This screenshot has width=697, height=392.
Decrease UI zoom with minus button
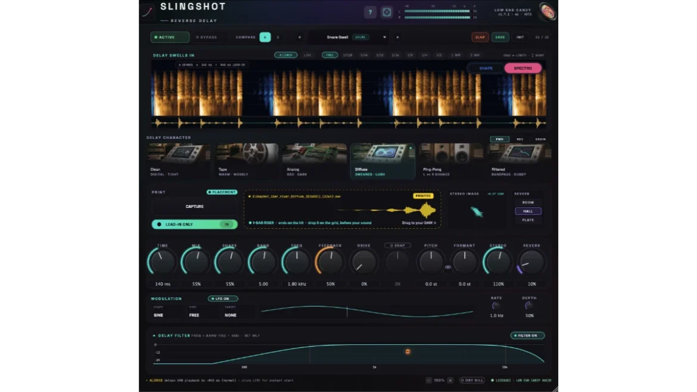point(428,381)
